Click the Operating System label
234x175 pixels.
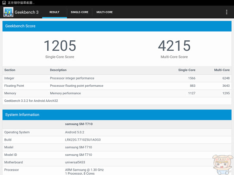pyautogui.click(x=17, y=132)
